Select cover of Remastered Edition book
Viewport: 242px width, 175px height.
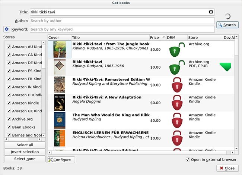(60, 85)
